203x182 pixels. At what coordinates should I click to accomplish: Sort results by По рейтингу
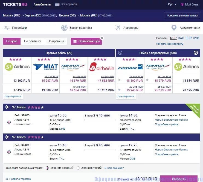(x=32, y=41)
